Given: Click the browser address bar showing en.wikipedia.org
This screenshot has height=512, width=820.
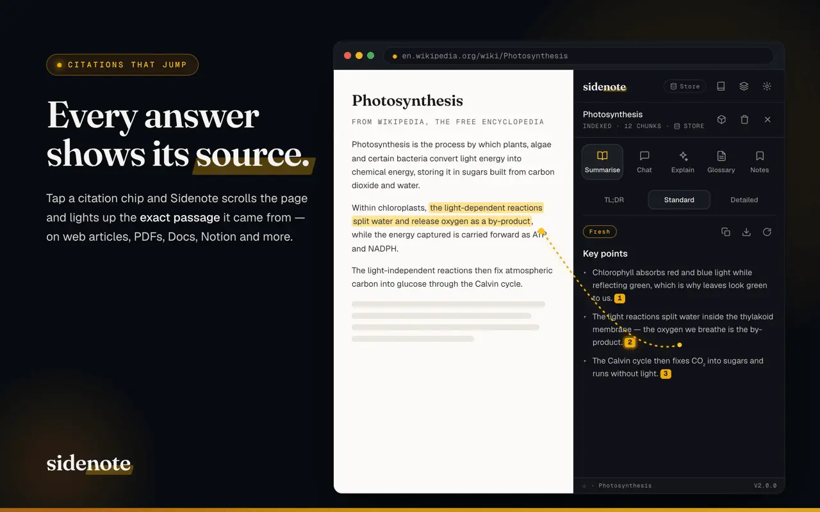Looking at the screenshot, I should coord(578,56).
